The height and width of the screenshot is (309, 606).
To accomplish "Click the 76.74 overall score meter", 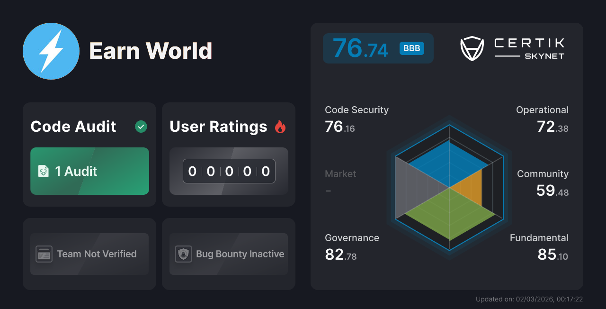I will tap(378, 48).
